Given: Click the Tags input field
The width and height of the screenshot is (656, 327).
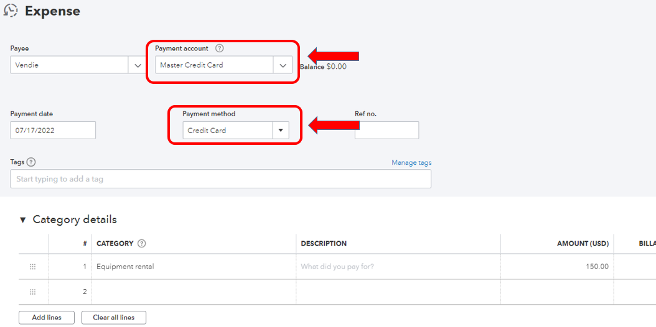Looking at the screenshot, I should (220, 179).
